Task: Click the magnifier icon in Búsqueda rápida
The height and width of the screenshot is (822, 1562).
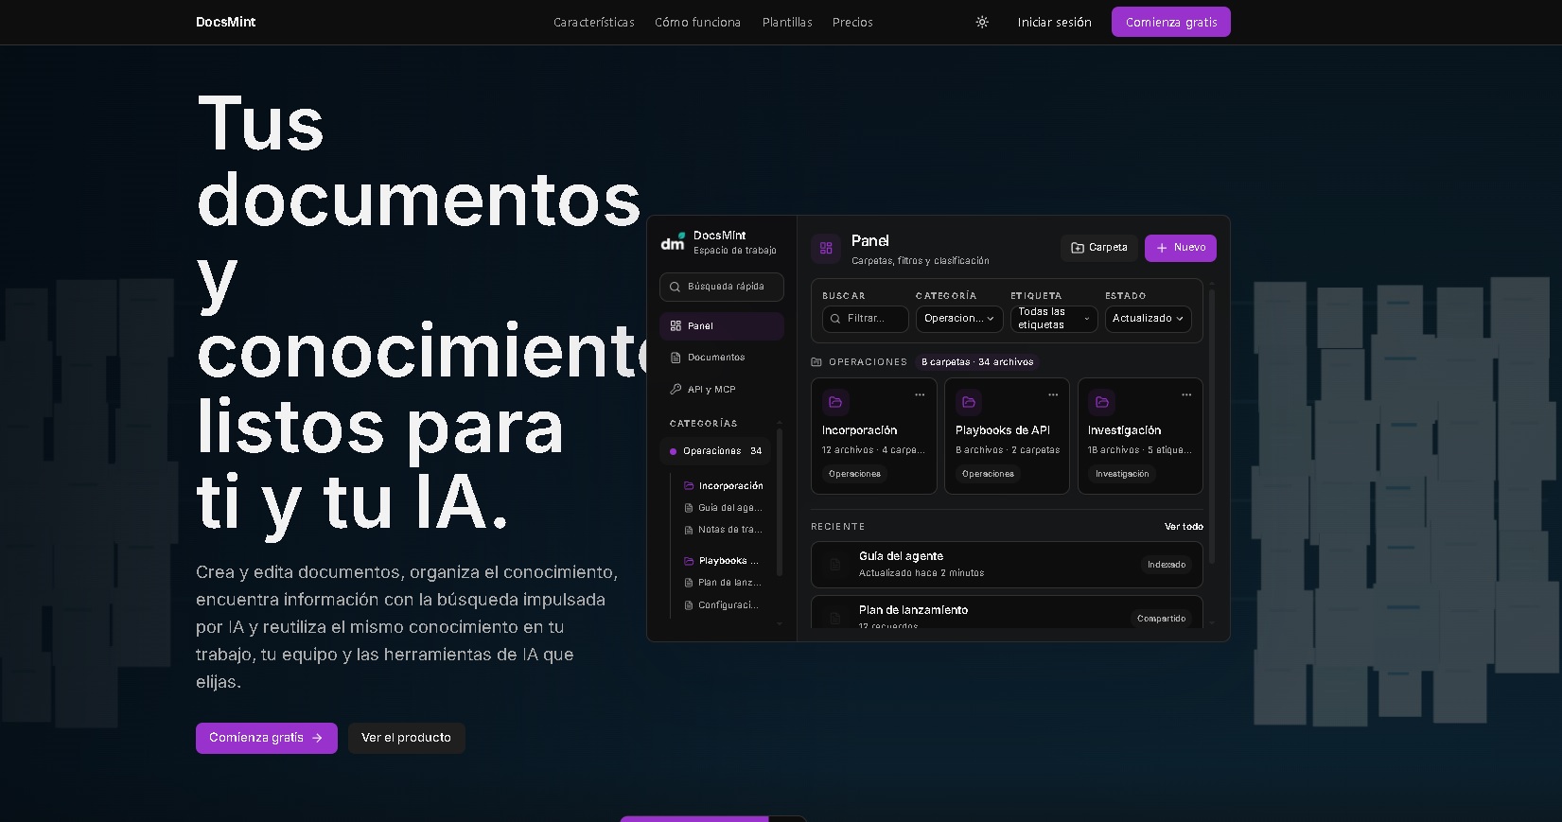Action: coord(676,287)
